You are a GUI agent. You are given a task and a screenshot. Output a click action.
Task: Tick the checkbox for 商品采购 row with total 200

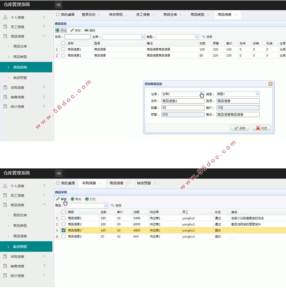pos(64,224)
